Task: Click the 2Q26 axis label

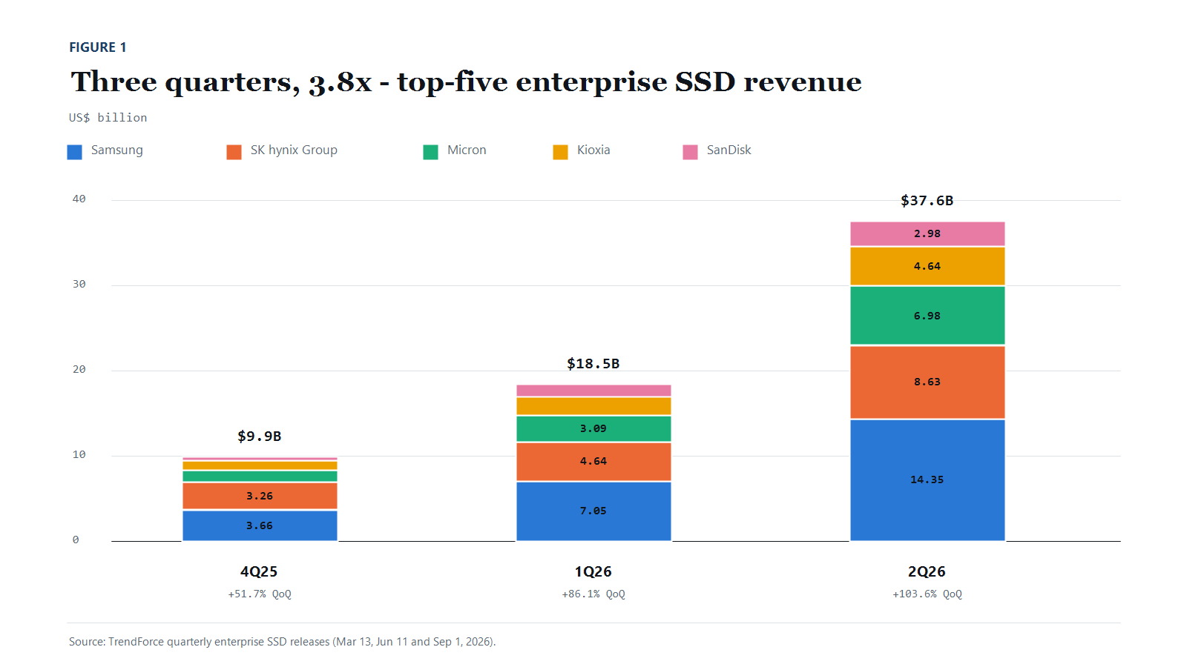Action: pyautogui.click(x=927, y=571)
